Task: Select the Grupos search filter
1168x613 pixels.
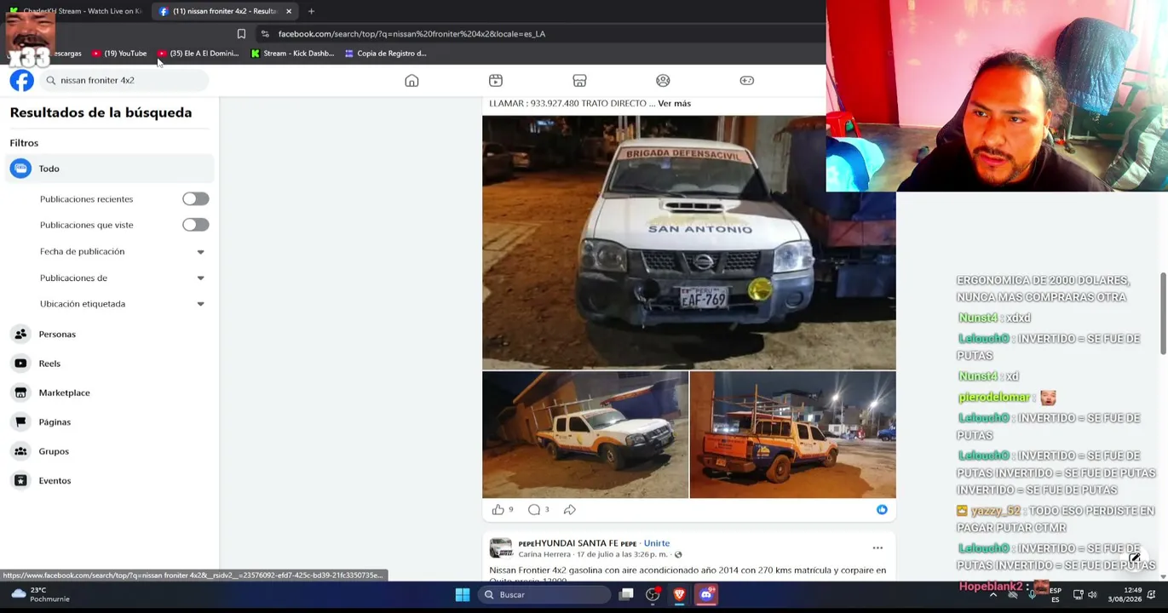Action: tap(109, 451)
